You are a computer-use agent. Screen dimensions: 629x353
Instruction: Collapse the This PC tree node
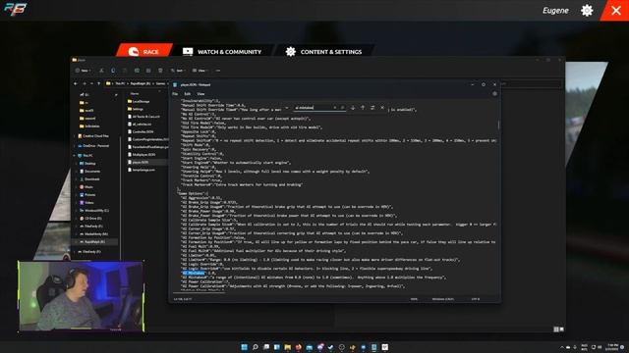75,155
